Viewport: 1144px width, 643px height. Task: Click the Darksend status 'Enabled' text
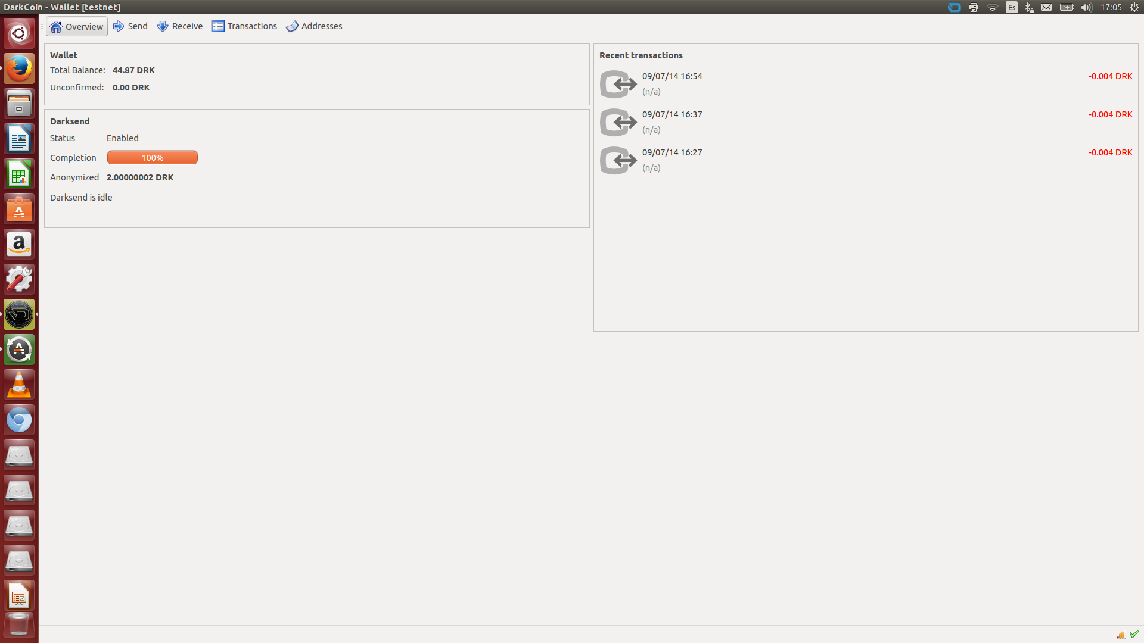[x=123, y=138]
